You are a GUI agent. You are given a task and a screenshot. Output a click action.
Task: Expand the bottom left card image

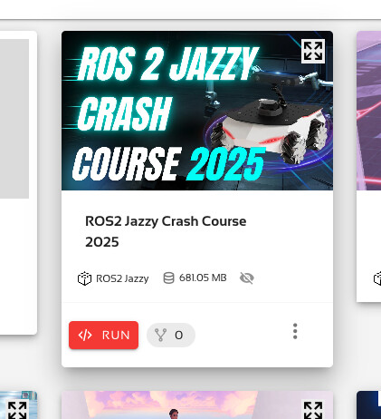pyautogui.click(x=17, y=410)
